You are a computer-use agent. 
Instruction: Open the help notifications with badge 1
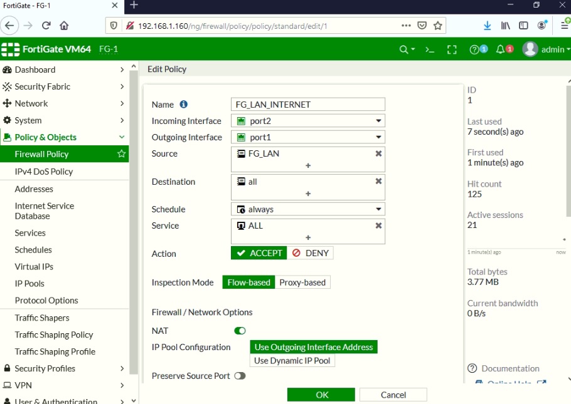click(x=476, y=49)
